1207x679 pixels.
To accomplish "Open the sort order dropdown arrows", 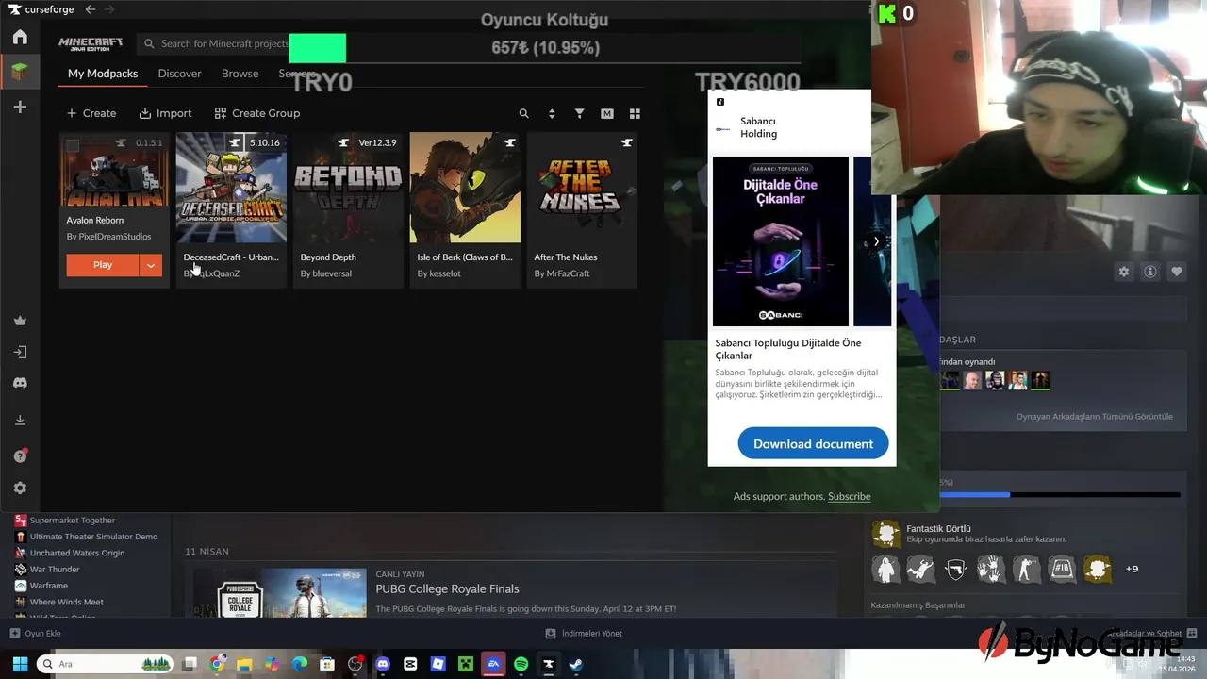I will [x=552, y=113].
